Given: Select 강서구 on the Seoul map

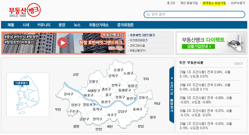Looking at the screenshot, I should (69, 94).
